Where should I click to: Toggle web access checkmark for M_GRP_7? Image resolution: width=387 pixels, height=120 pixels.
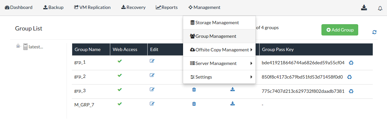(120, 104)
